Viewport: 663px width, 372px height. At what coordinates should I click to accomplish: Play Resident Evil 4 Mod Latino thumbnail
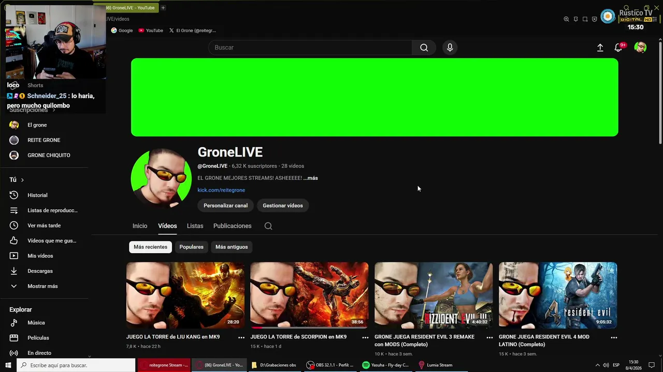(558, 295)
